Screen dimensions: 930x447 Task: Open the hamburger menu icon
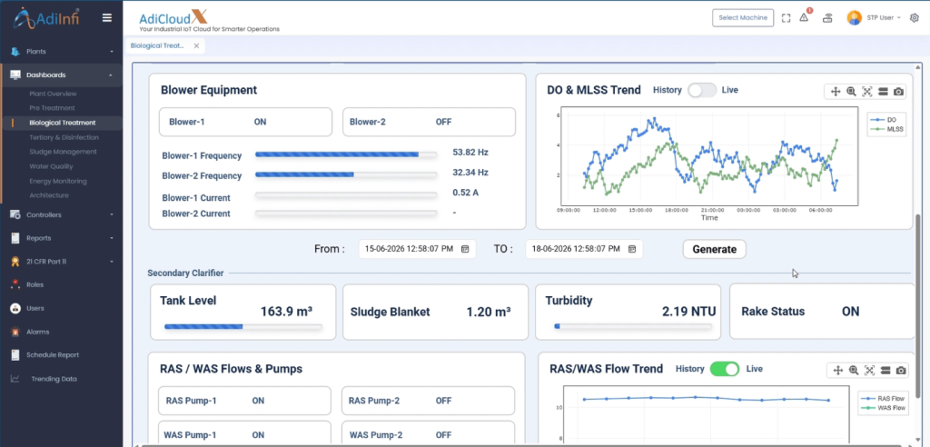(x=107, y=18)
